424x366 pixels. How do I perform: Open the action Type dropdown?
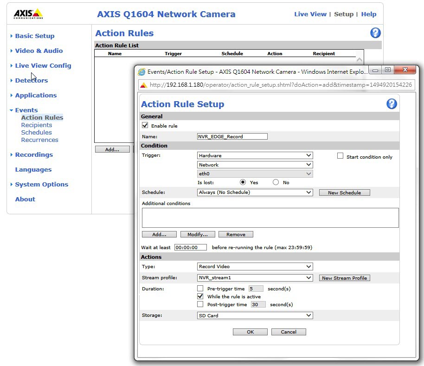(x=255, y=267)
